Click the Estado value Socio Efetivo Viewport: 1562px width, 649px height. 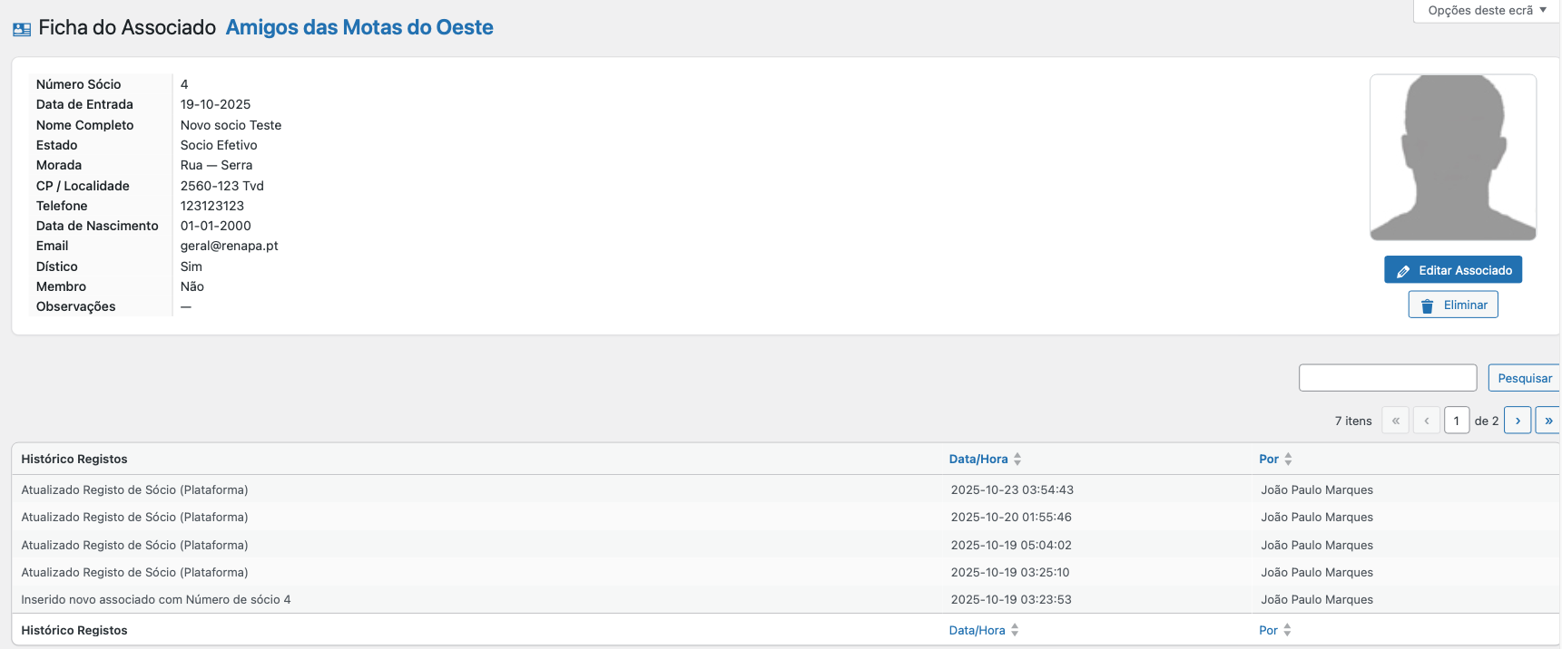tap(219, 145)
